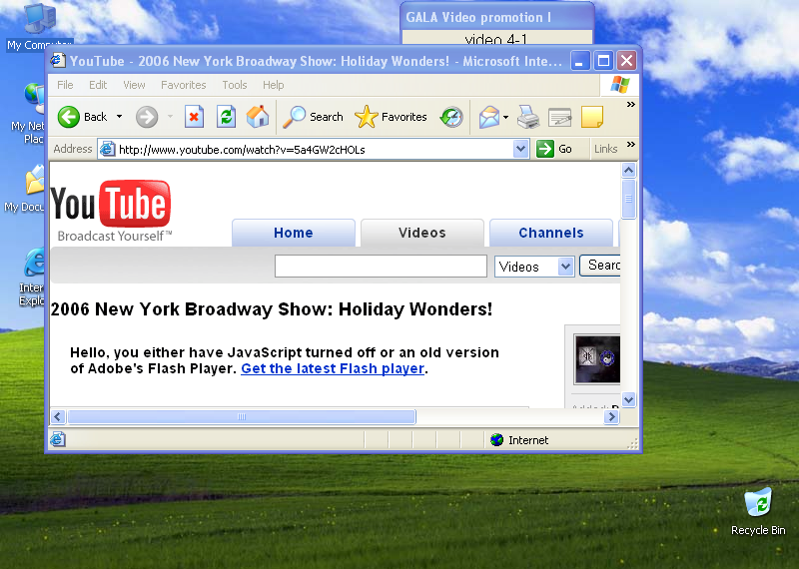Expand the Mail dropdown arrow

(x=505, y=117)
